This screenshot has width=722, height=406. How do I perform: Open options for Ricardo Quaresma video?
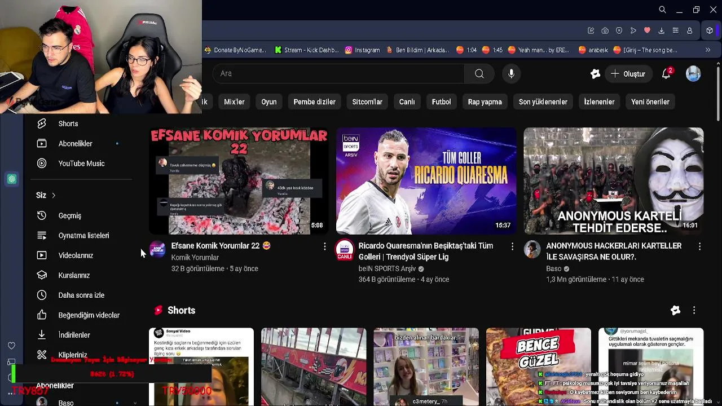pos(512,246)
